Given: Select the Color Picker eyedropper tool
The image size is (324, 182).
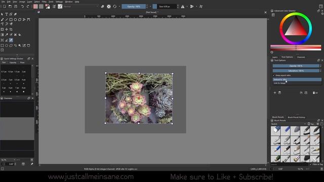Looking at the screenshot, I should point(7,35).
